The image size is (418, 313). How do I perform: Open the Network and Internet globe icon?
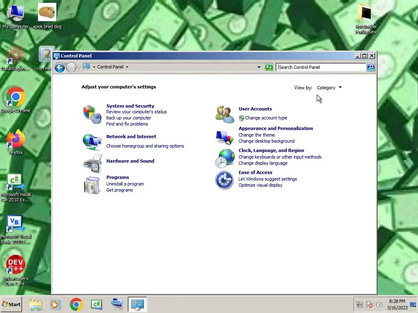92,141
